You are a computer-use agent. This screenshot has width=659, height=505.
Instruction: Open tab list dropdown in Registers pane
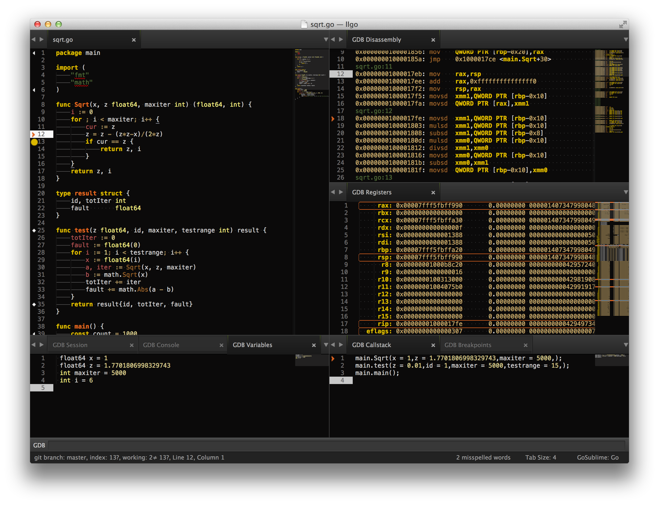pyautogui.click(x=626, y=192)
